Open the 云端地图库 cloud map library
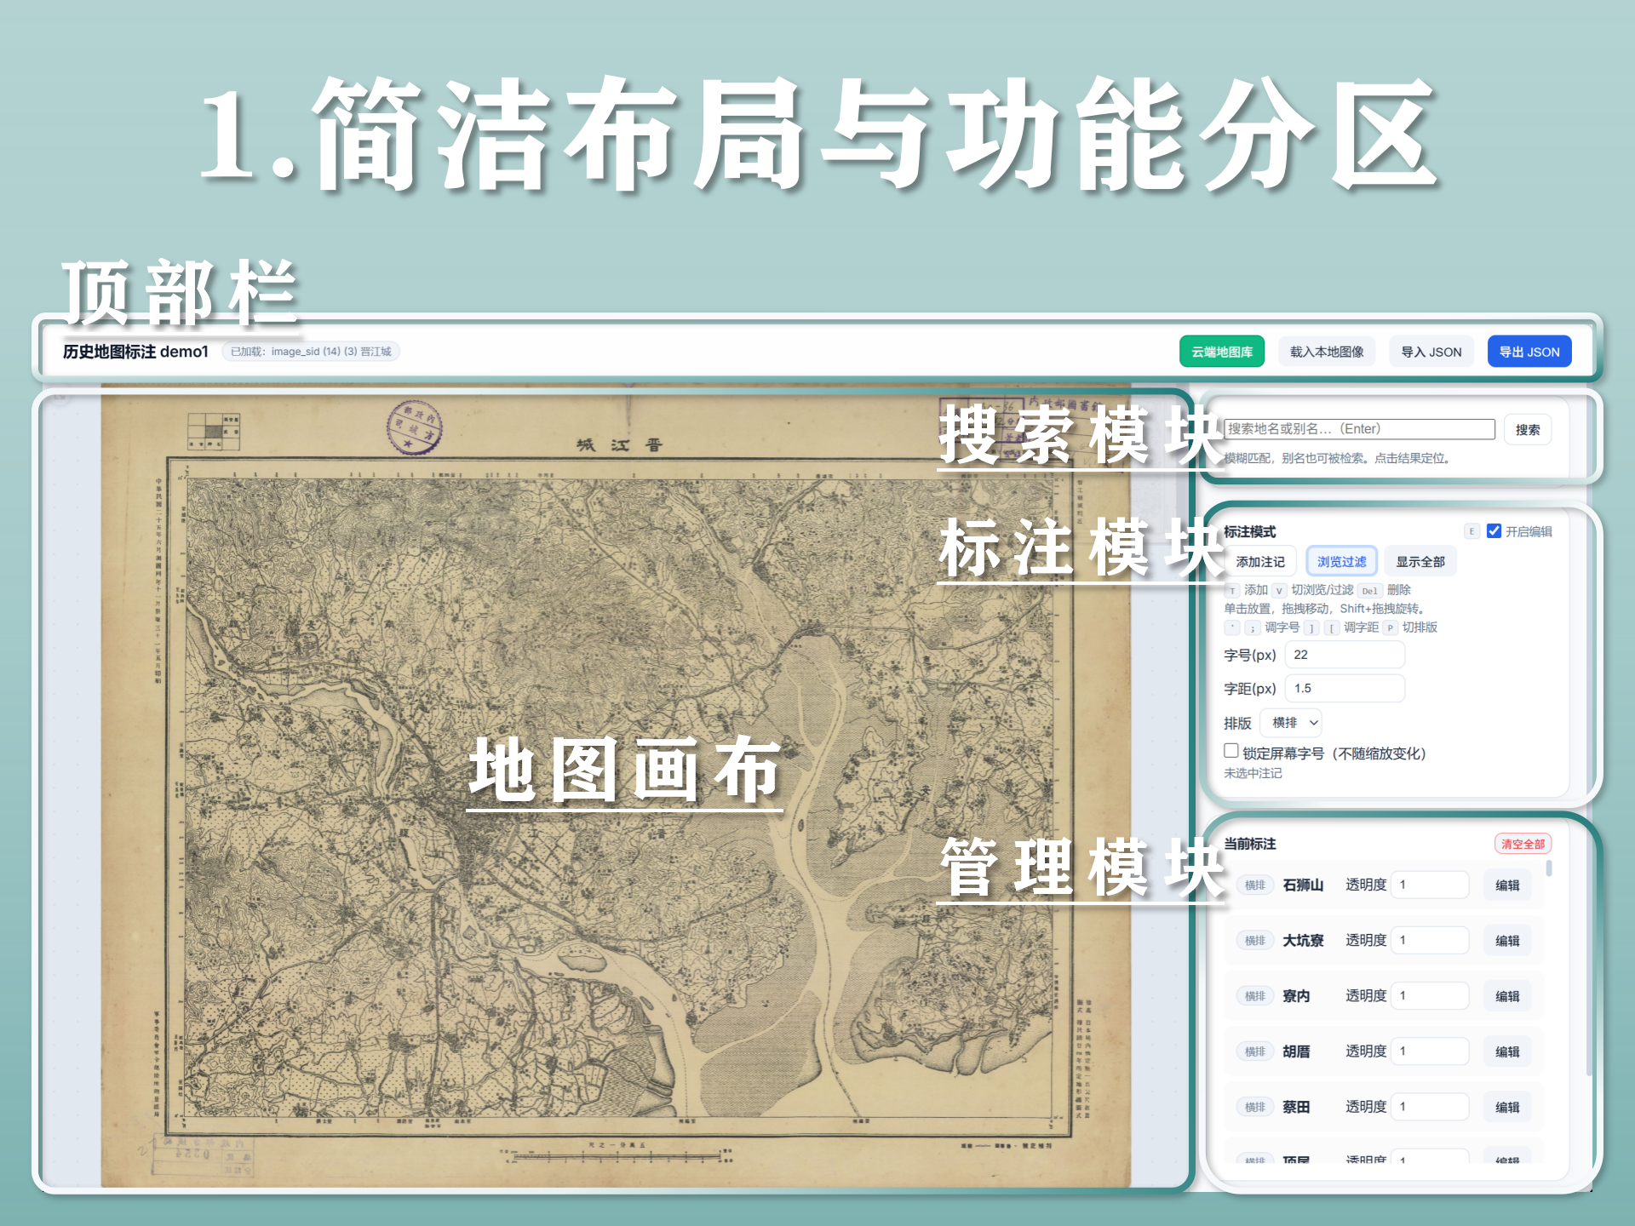Viewport: 1635px width, 1226px height. coord(1221,352)
